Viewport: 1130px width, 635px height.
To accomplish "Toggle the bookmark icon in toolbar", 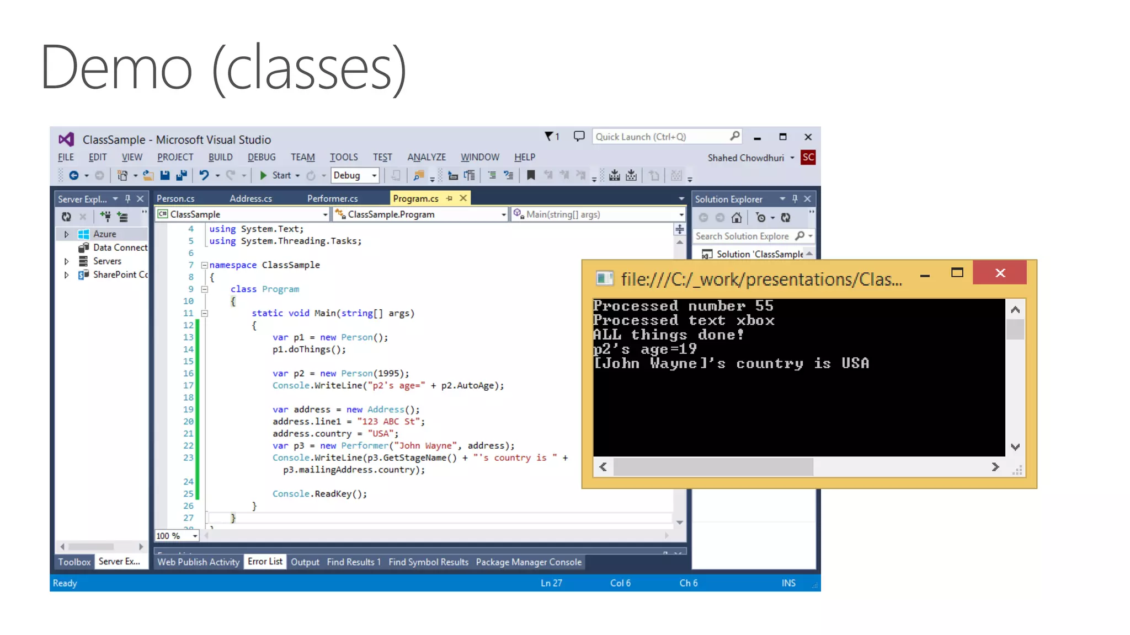I will coord(531,175).
